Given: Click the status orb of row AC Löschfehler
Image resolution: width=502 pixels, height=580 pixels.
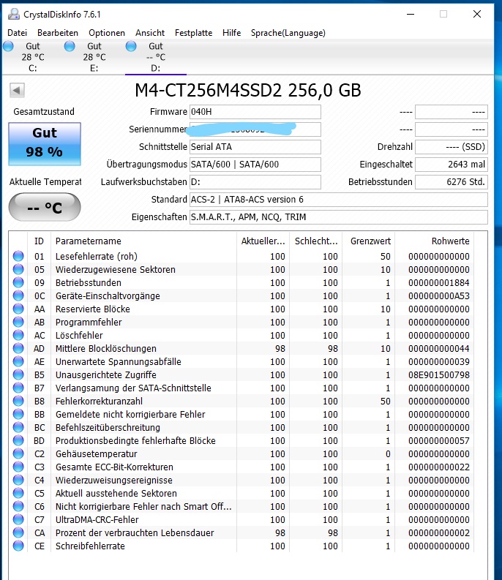Looking at the screenshot, I should pyautogui.click(x=18, y=335).
